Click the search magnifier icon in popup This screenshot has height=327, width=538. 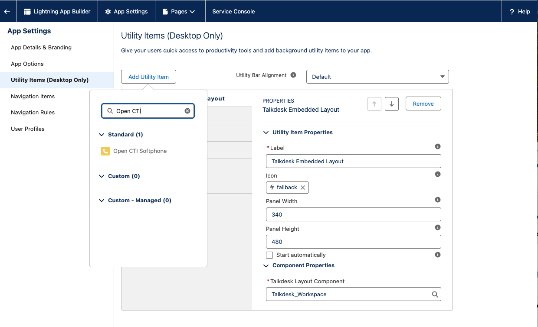click(110, 111)
